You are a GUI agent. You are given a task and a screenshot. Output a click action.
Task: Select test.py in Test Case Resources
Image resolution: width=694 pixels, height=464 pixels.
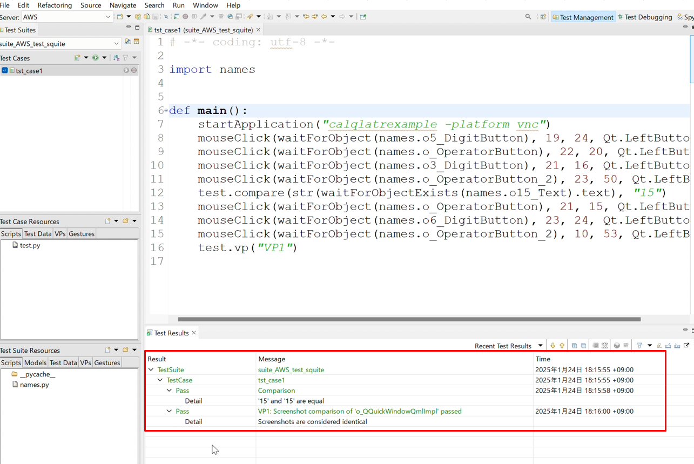(30, 245)
